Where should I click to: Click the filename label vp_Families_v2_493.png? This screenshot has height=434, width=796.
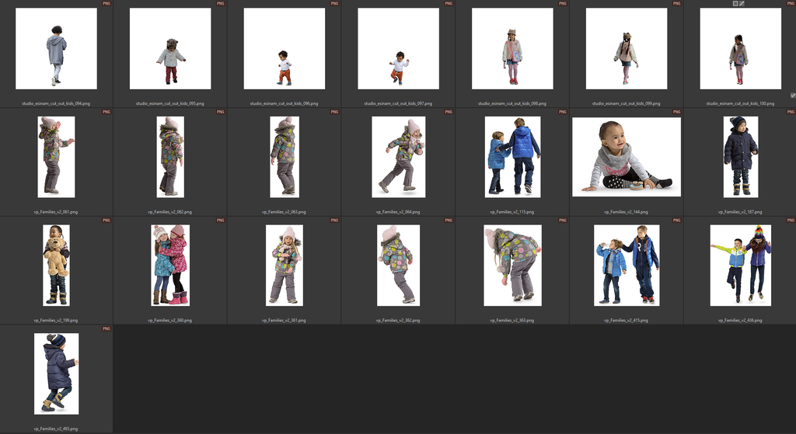56,429
